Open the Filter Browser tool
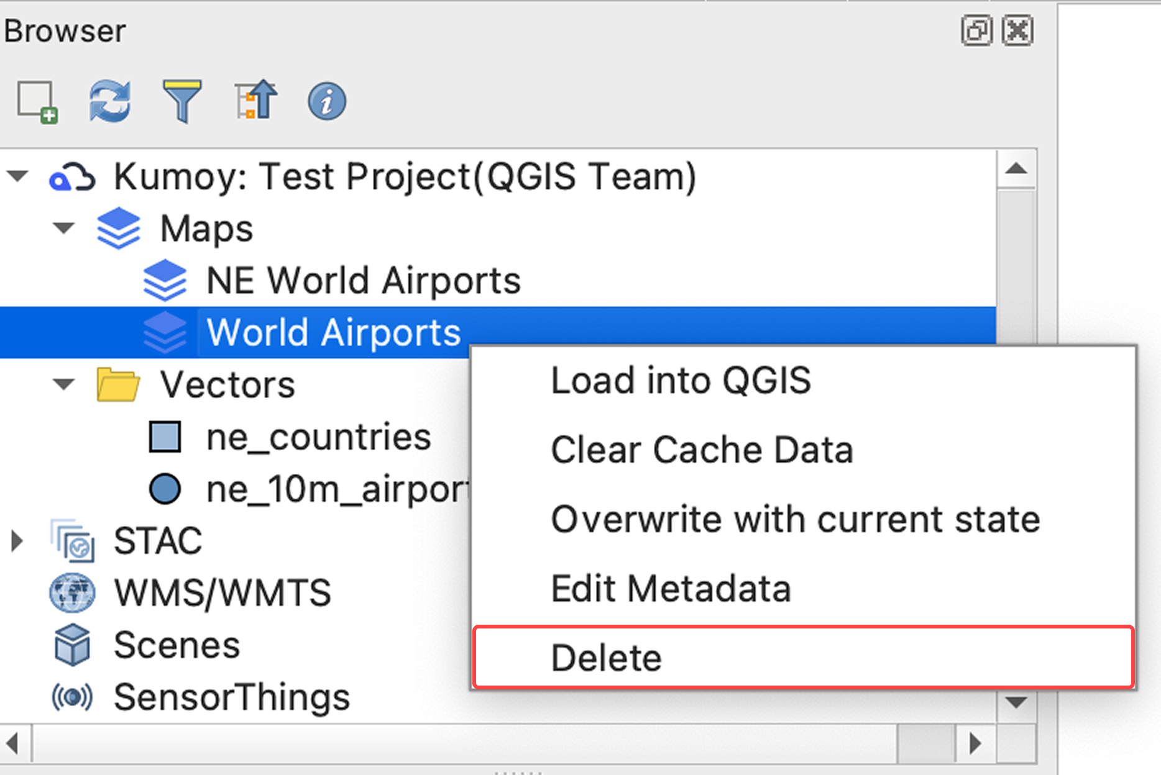Screen dimensions: 1161x775 181,101
